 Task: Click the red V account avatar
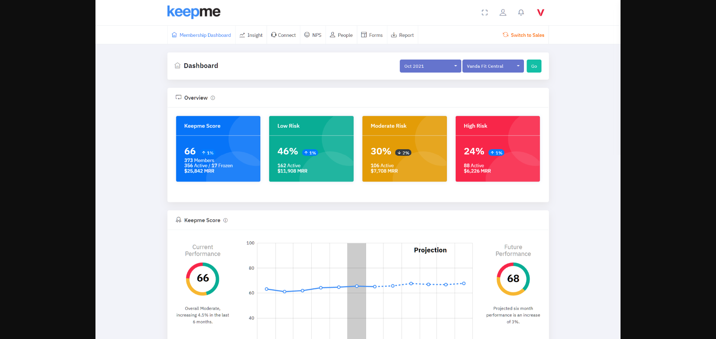click(x=540, y=13)
